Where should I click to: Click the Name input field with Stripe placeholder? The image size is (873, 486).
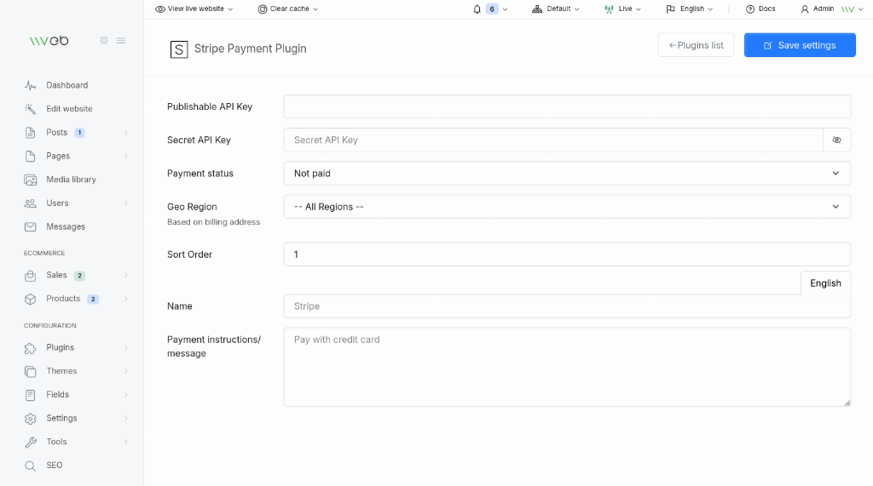click(567, 306)
